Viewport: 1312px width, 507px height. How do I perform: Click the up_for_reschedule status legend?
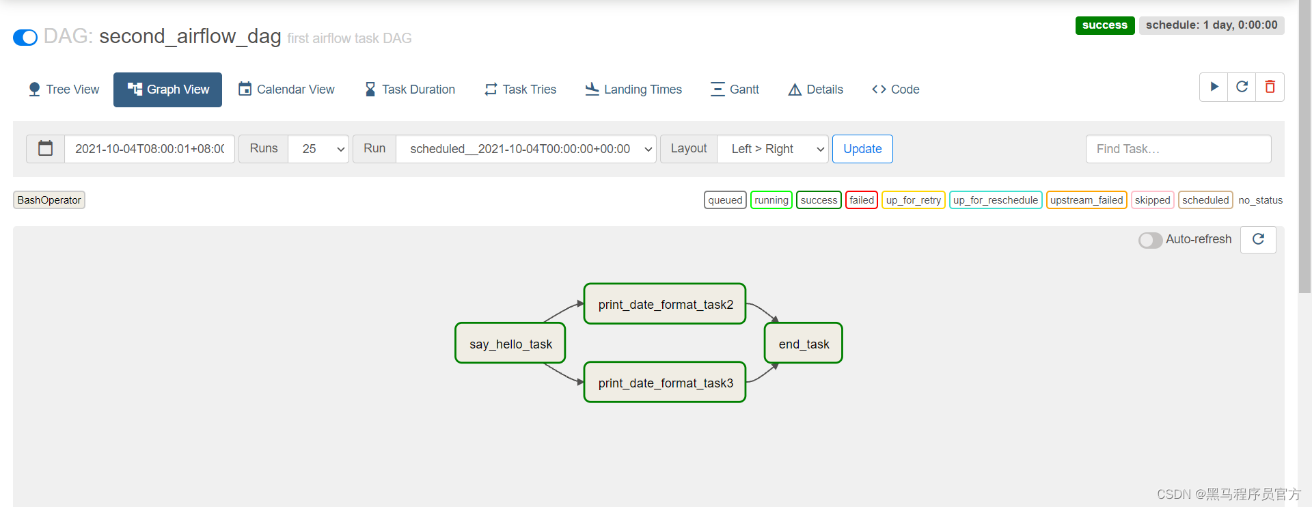996,200
